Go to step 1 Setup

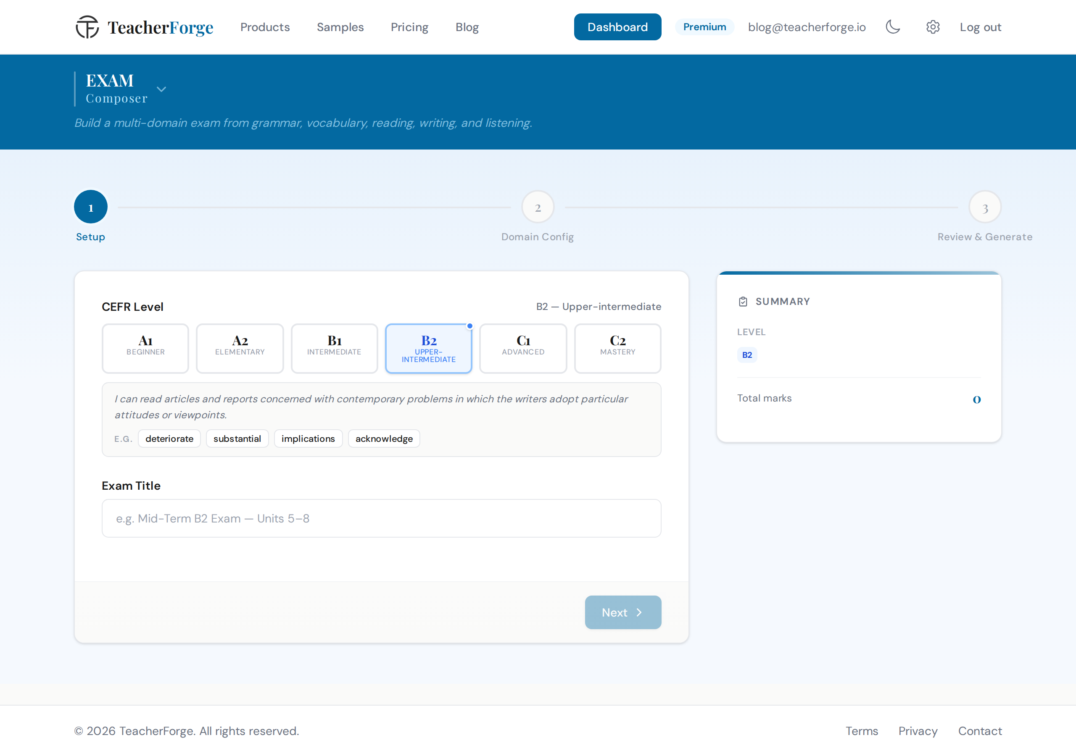coord(90,207)
